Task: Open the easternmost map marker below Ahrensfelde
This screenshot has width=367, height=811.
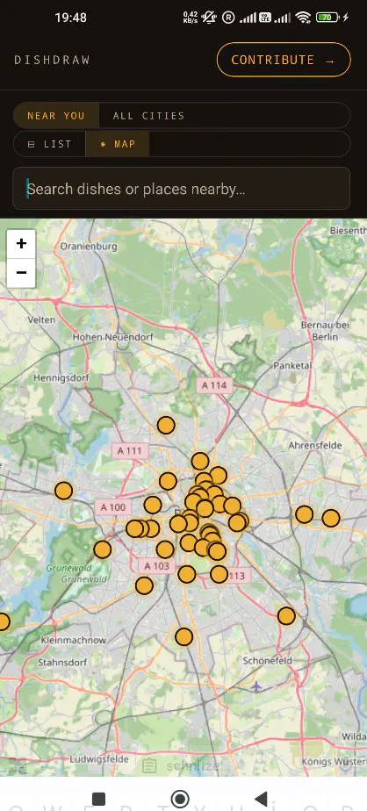Action: pos(331,518)
